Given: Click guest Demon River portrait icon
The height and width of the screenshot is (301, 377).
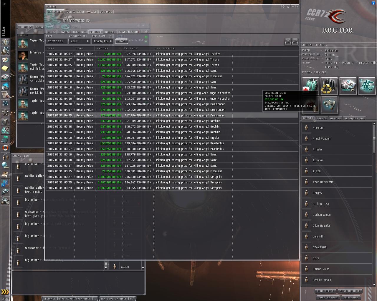Looking at the screenshot, I should 306,269.
